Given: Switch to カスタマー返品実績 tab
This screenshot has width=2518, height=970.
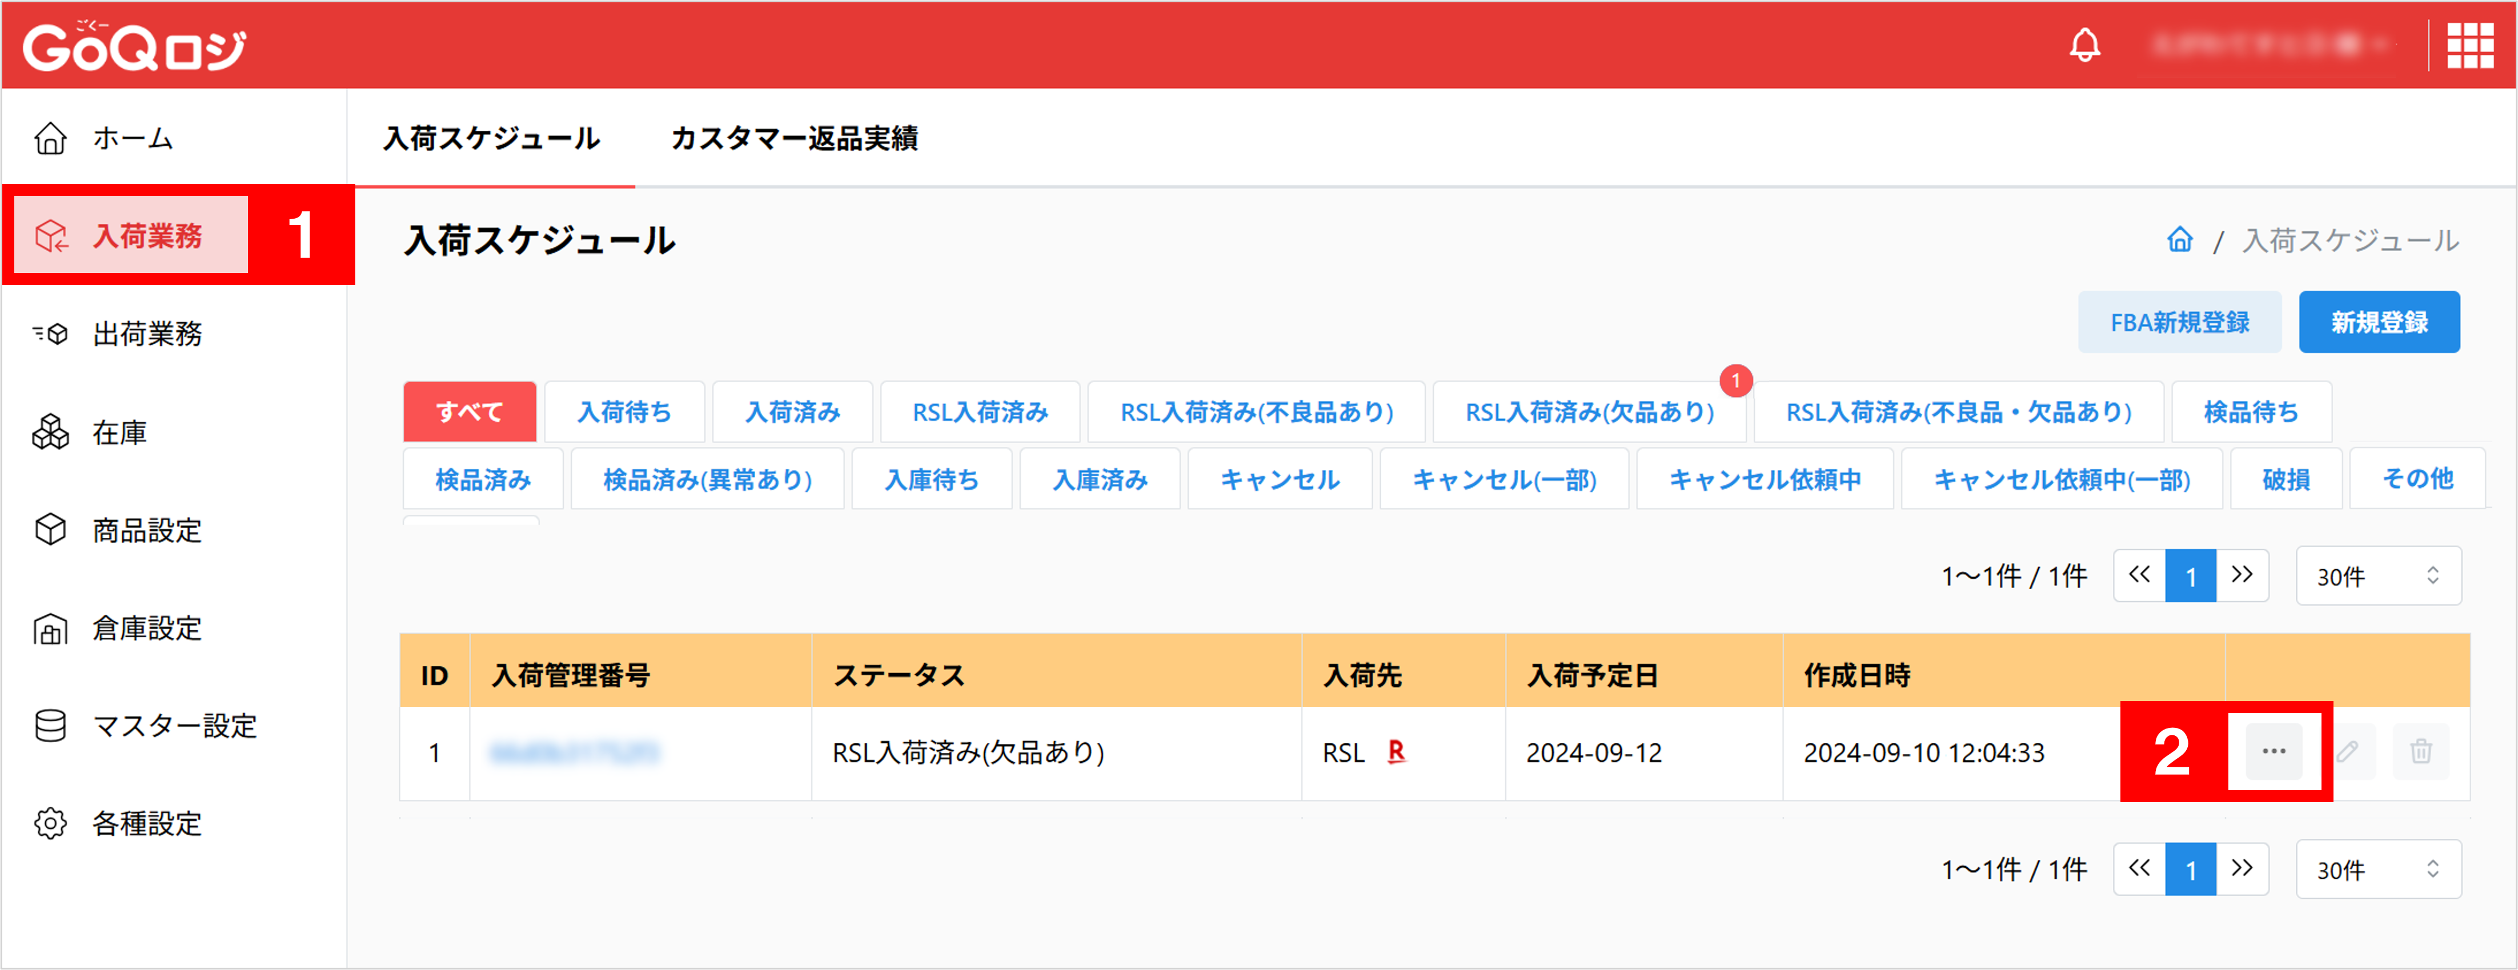Looking at the screenshot, I should (x=793, y=139).
